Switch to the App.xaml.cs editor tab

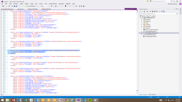pos(21,9)
